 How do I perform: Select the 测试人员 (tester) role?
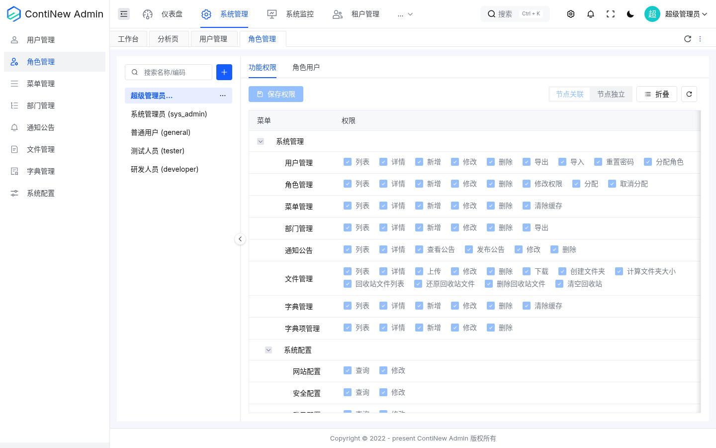179,151
